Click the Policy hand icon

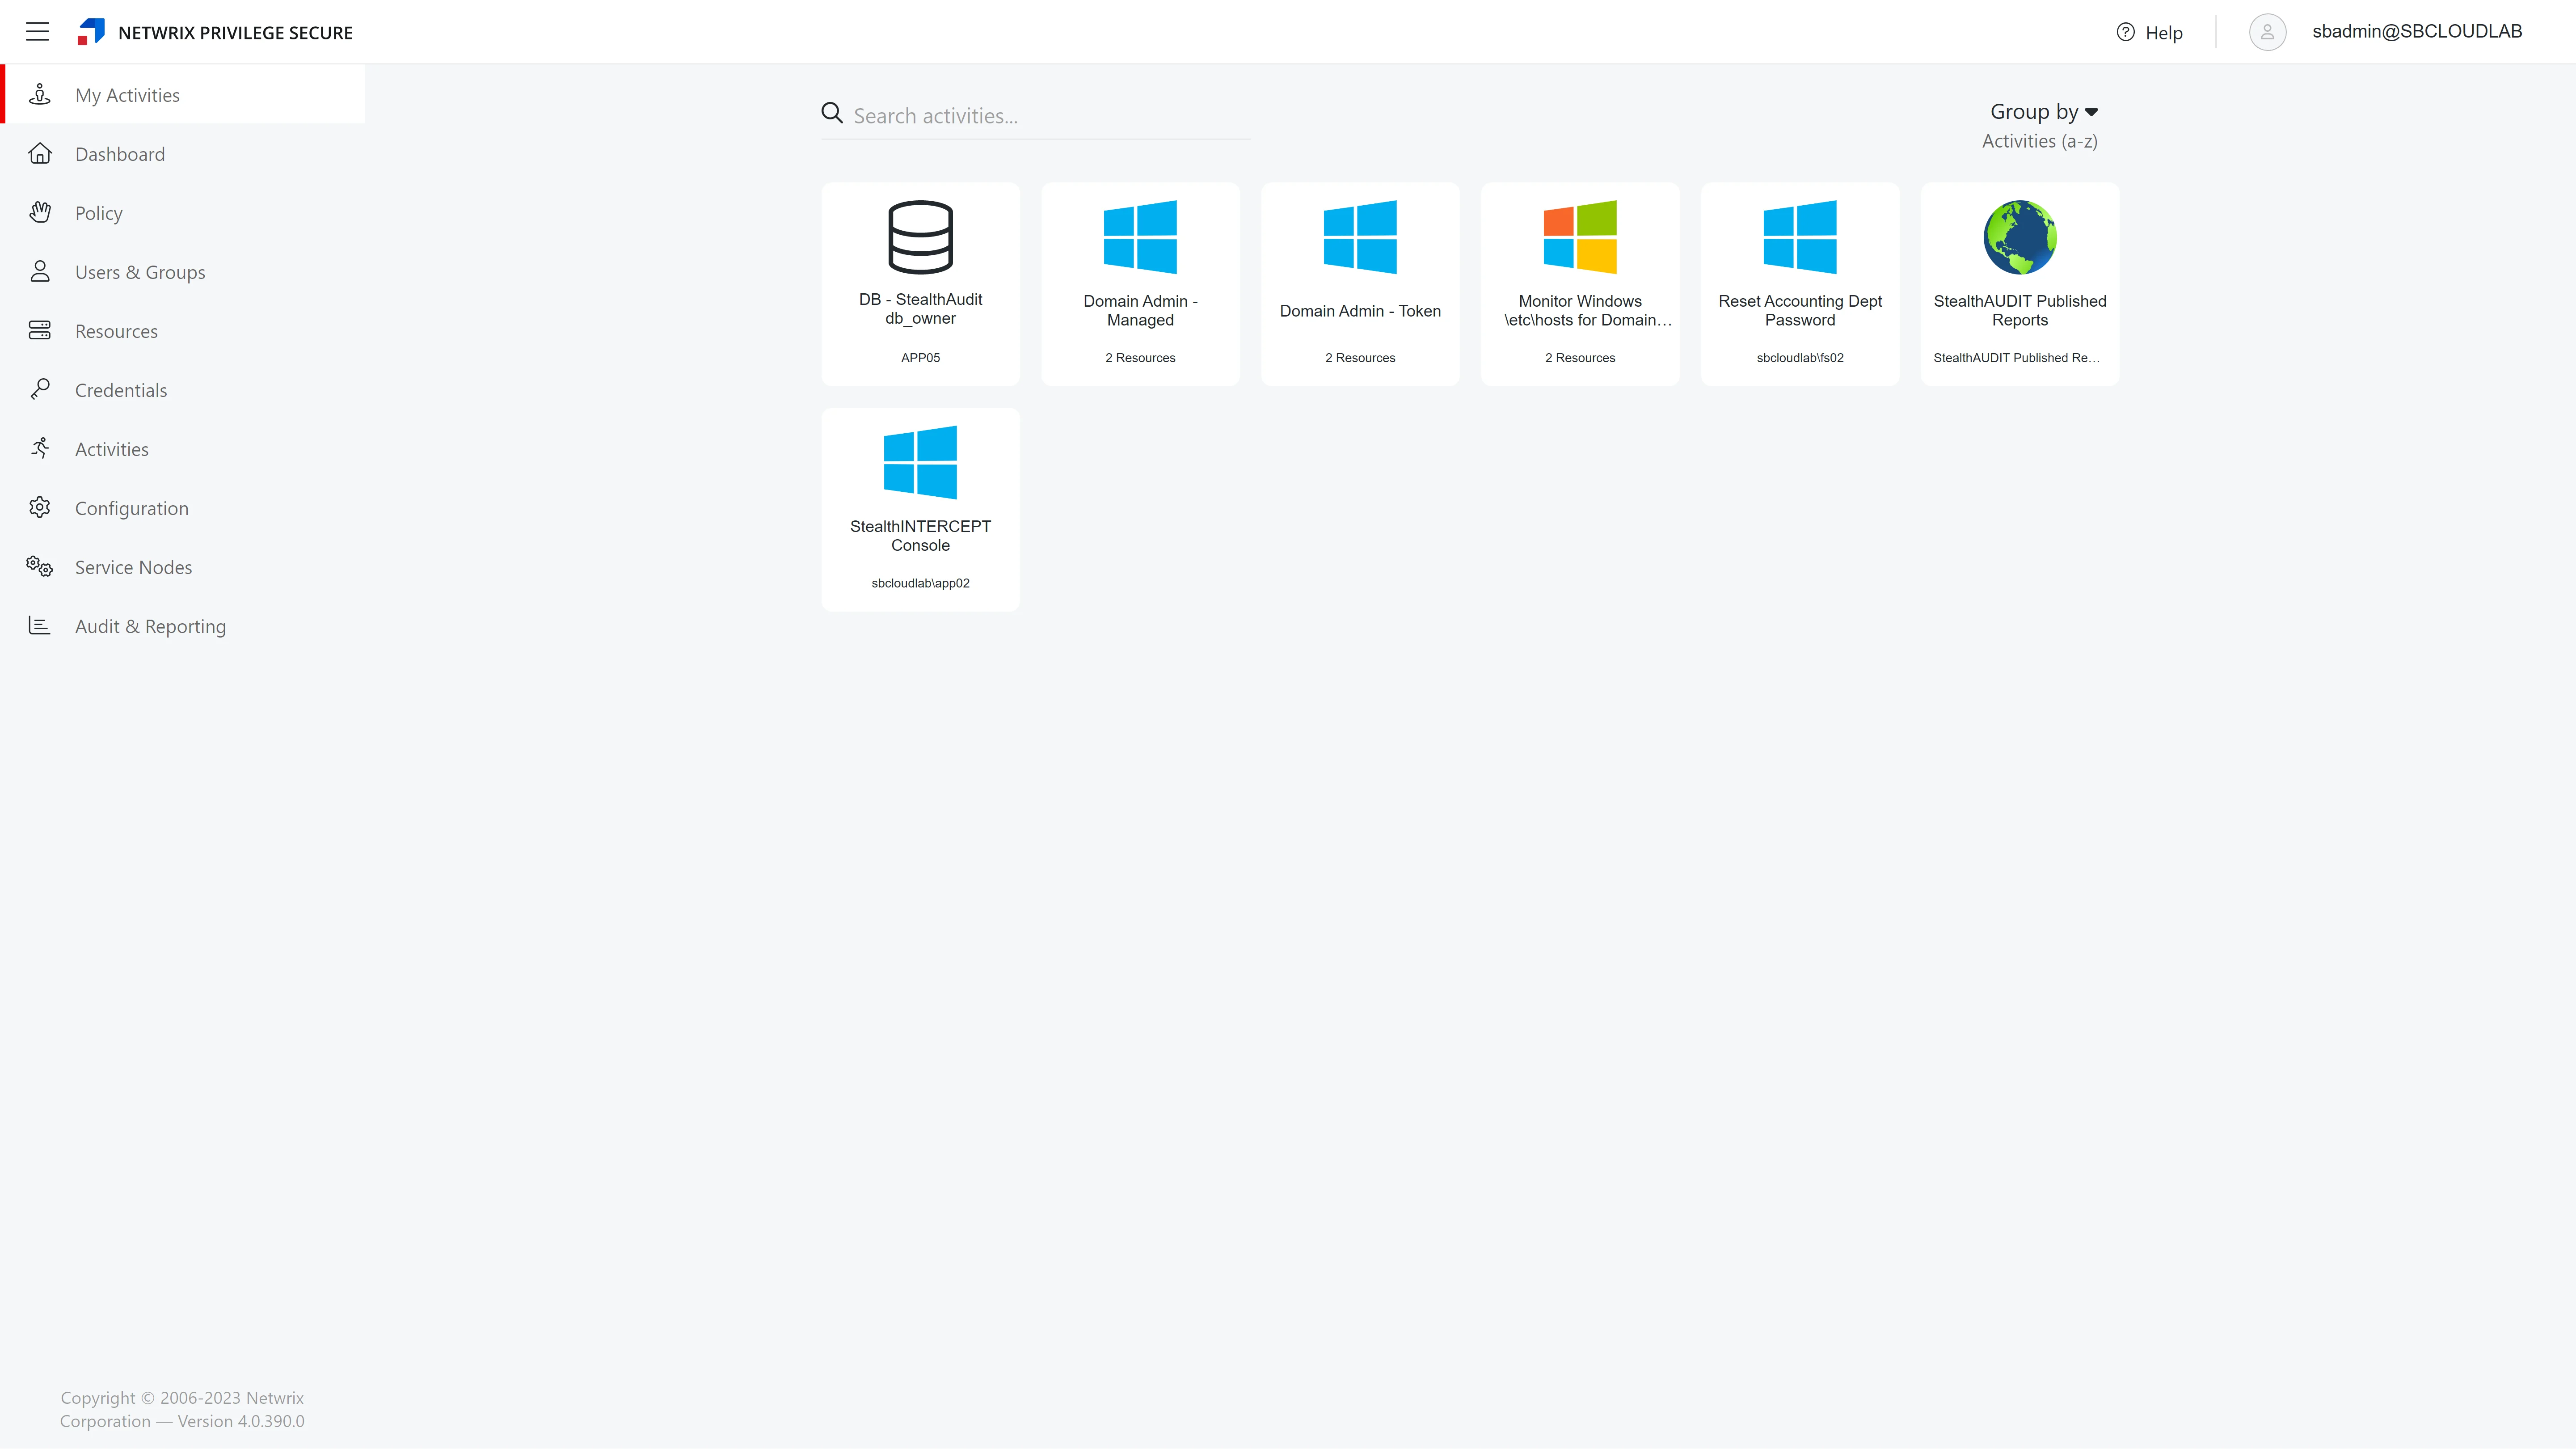pos(40,212)
